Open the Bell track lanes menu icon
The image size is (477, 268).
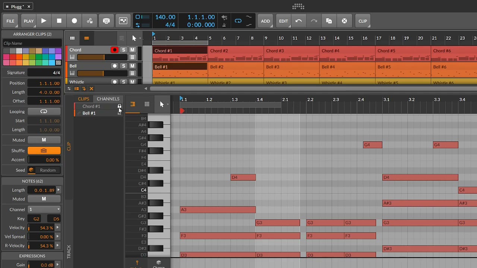point(132,73)
